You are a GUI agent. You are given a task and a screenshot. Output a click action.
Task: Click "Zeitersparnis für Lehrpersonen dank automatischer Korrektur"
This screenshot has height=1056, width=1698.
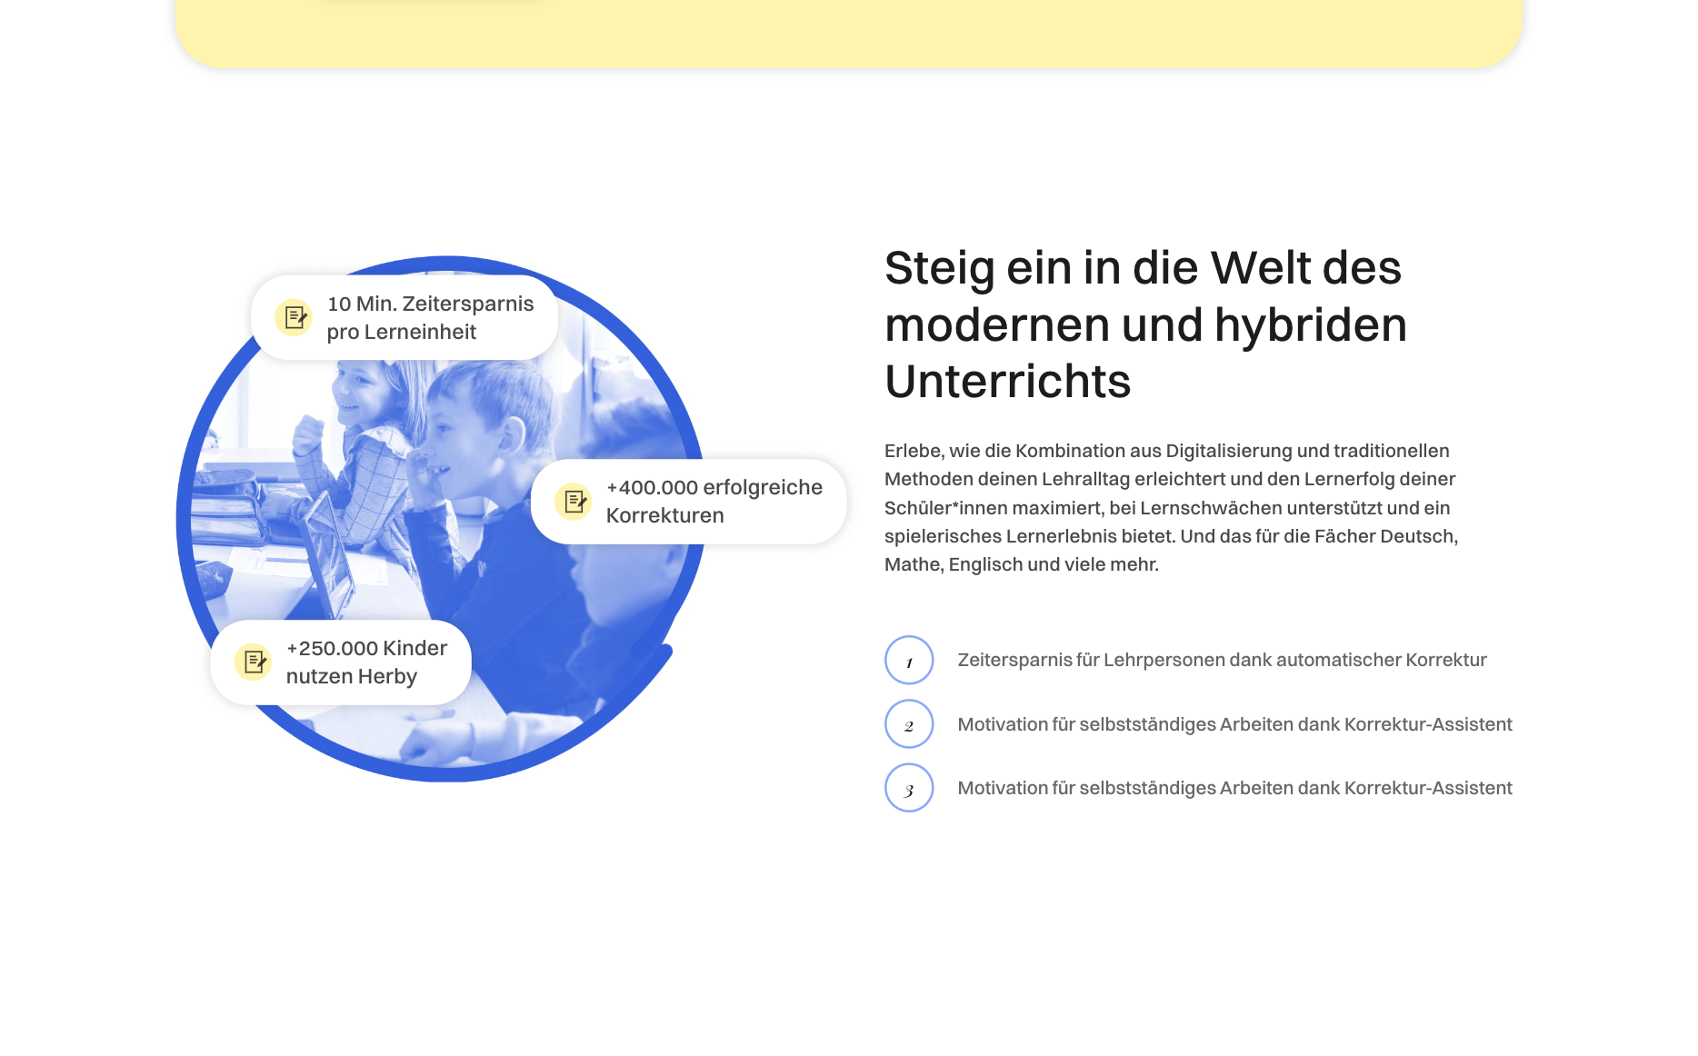click(1222, 660)
